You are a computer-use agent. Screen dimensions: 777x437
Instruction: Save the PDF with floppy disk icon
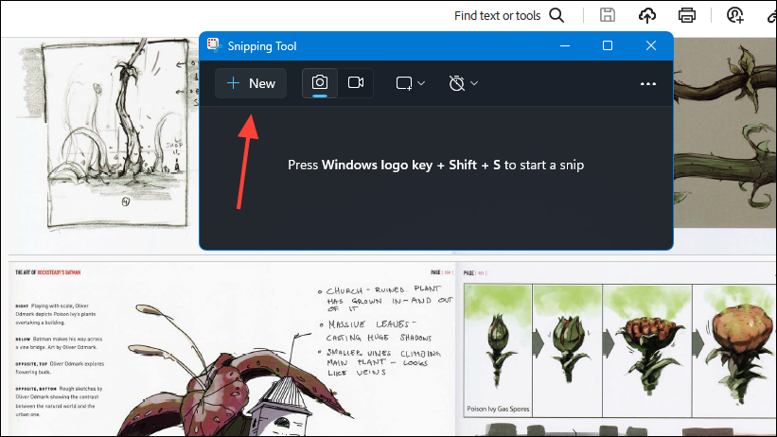(x=607, y=15)
